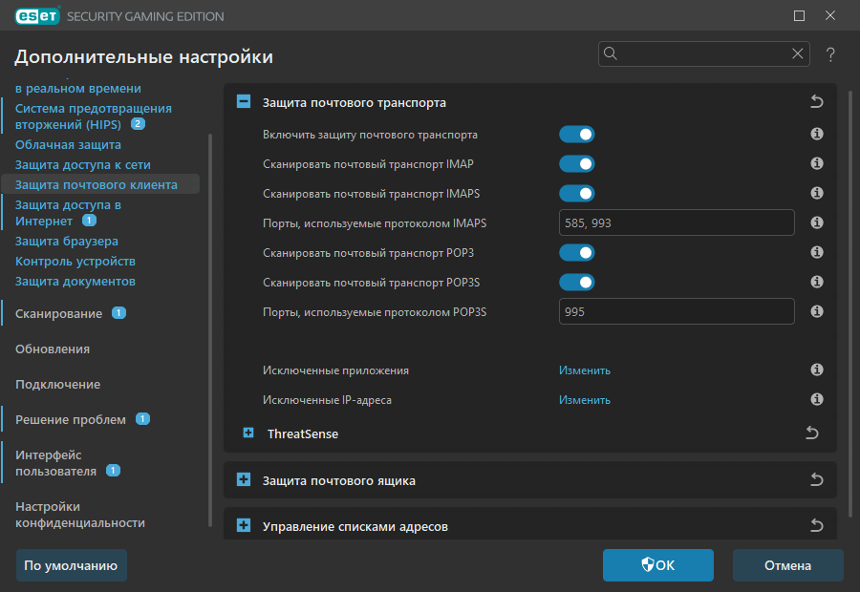Show info for IMAPS transport scanning
The image size is (860, 592).
817,193
